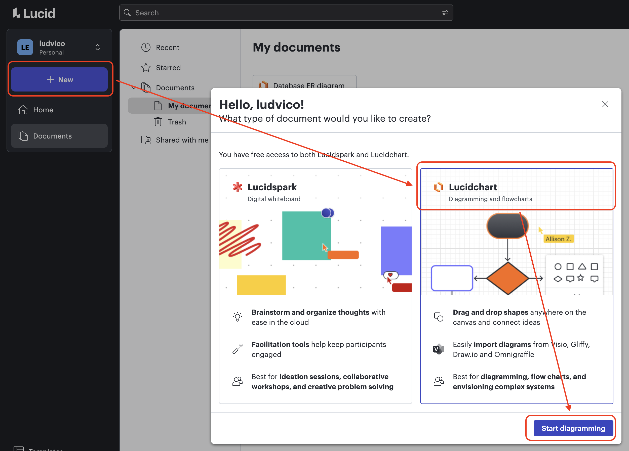The height and width of the screenshot is (451, 629).
Task: Select the Lucidchart card title
Action: pos(473,187)
